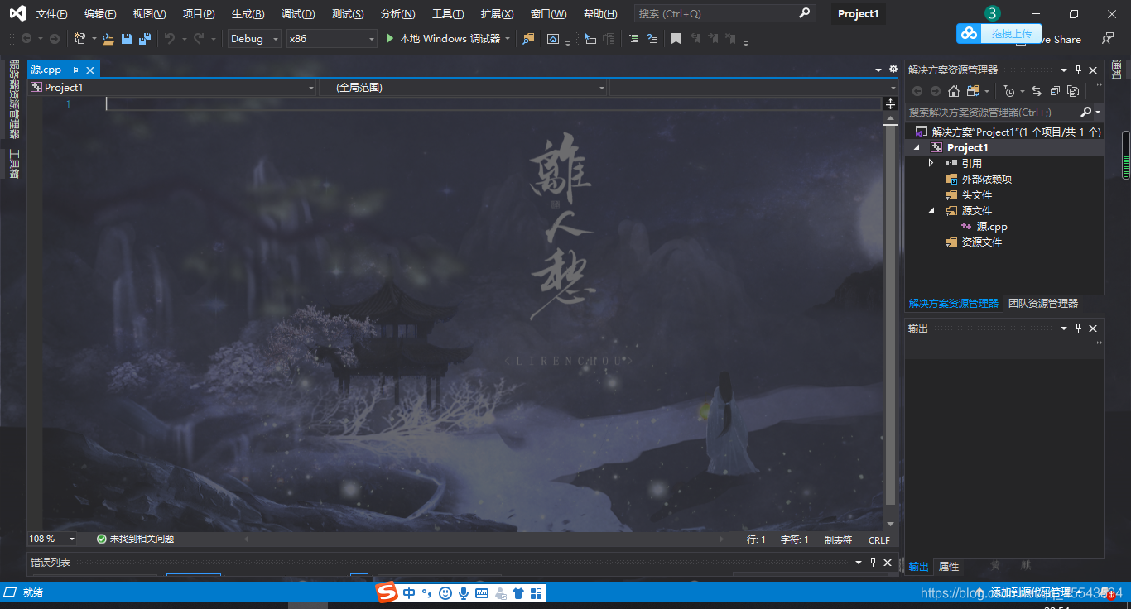Click the Feedback icon beside Live Share
This screenshot has width=1131, height=609.
click(x=1108, y=38)
